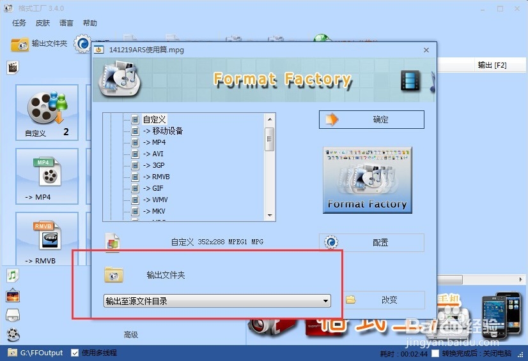Viewport: 528px width, 361px height.
Task: Select -> MP4 in the format tree
Action: [154, 142]
